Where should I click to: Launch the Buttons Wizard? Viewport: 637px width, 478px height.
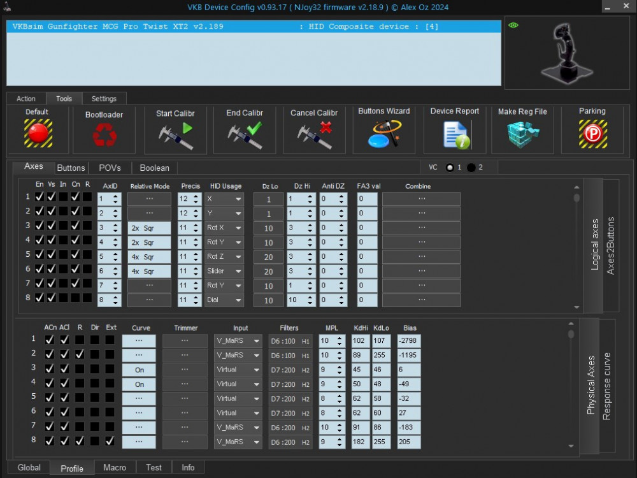coord(383,134)
